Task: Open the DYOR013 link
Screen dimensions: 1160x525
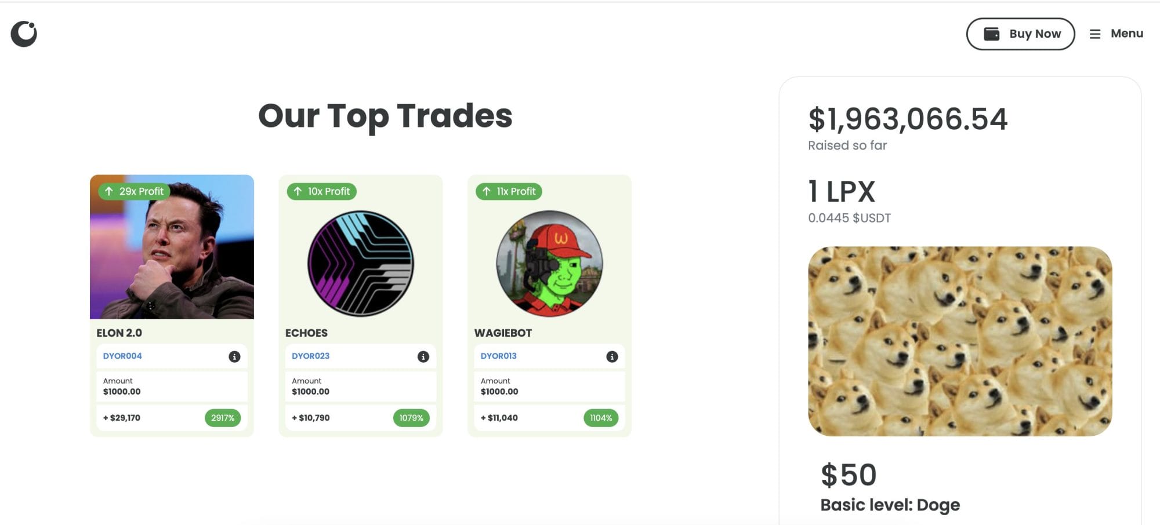Action: tap(499, 356)
